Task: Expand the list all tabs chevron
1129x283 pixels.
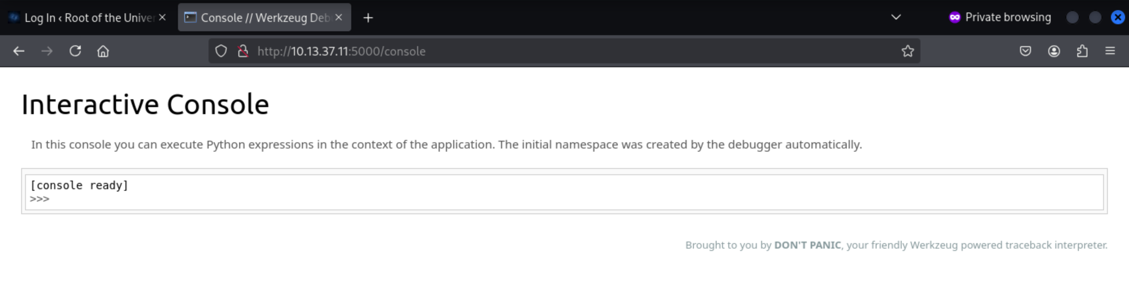Action: click(896, 18)
